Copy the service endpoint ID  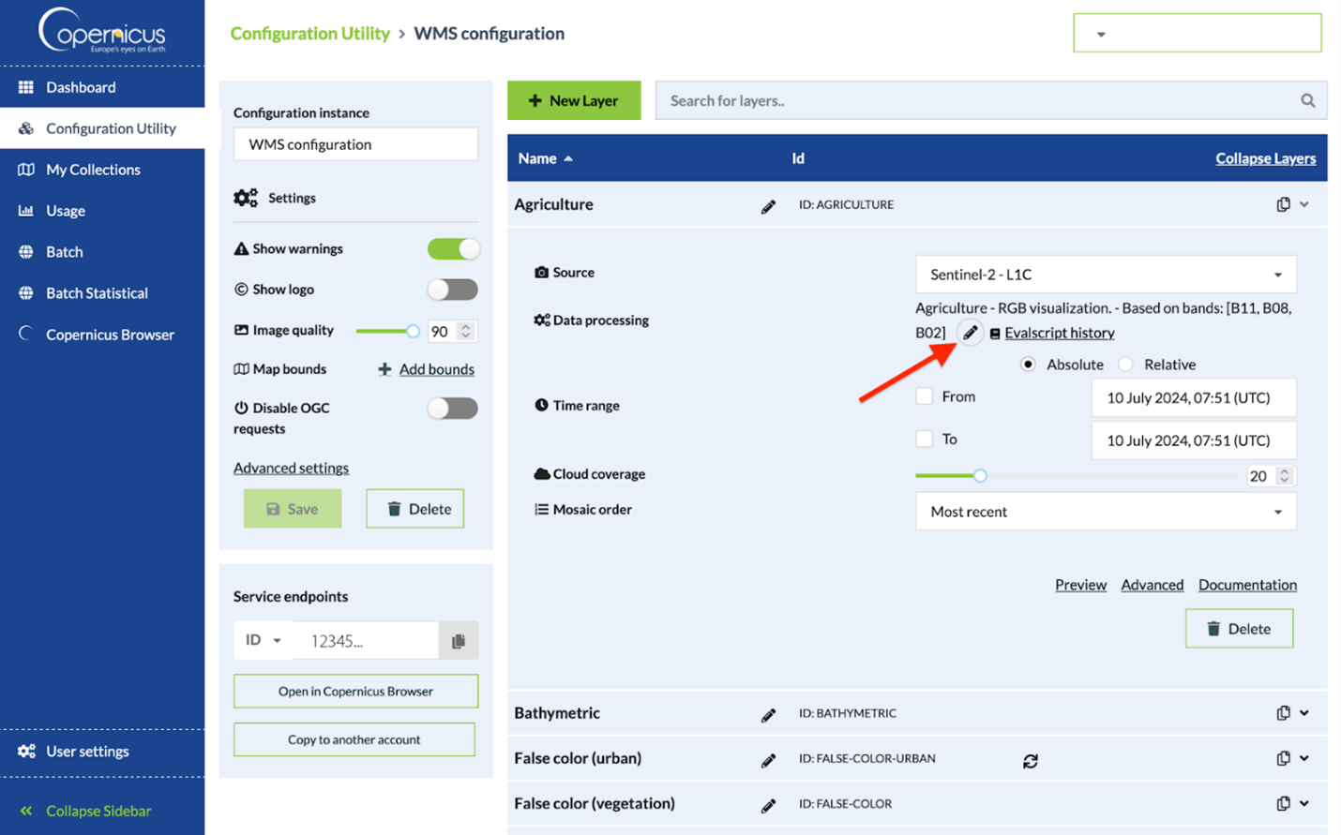[459, 641]
